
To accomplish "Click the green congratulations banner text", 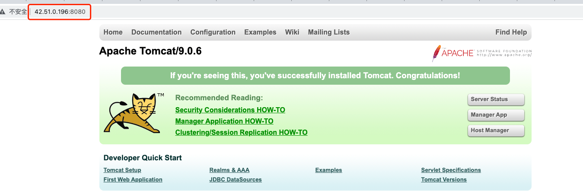I will coord(315,76).
